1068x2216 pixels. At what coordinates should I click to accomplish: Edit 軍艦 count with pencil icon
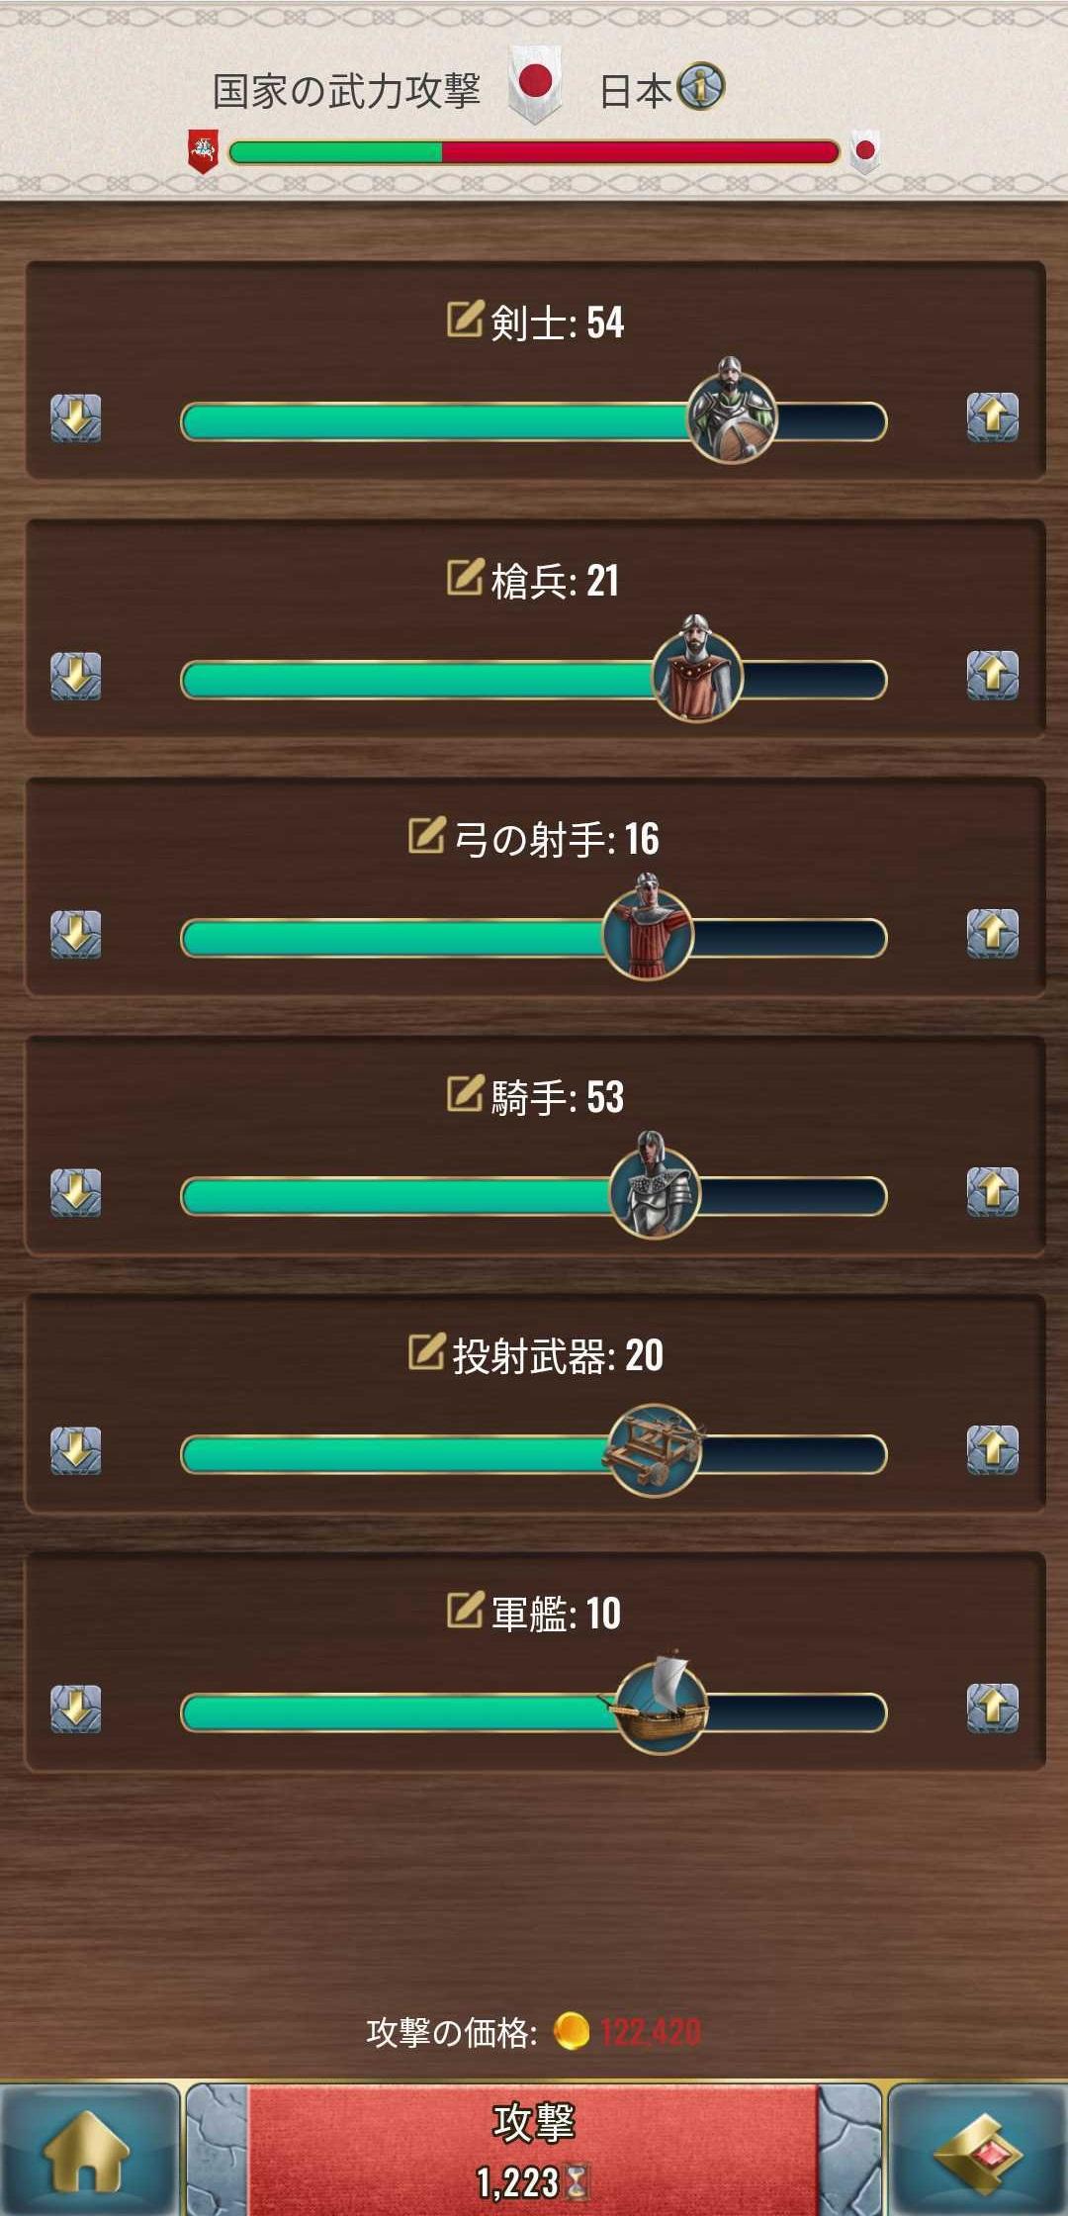(x=465, y=1610)
